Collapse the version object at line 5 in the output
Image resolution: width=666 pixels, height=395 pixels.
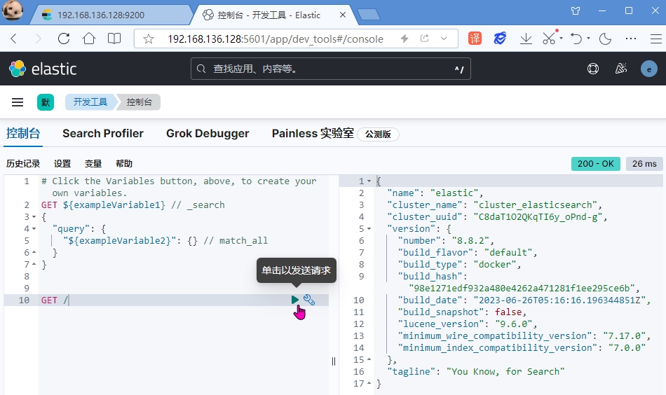369,228
